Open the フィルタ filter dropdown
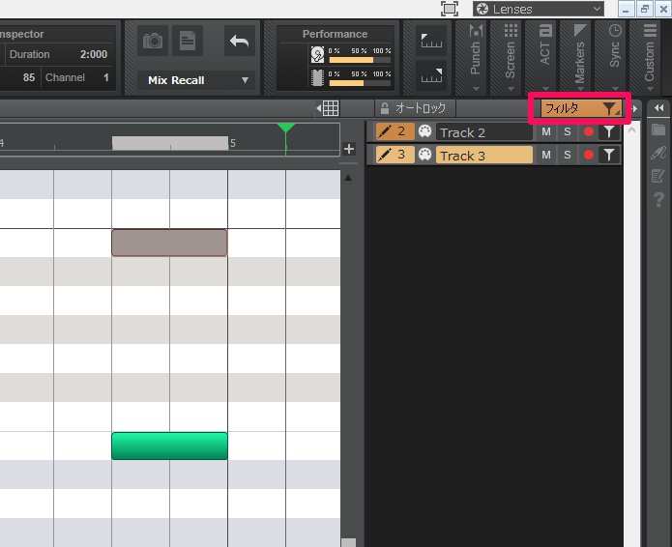672x547 pixels. click(581, 109)
